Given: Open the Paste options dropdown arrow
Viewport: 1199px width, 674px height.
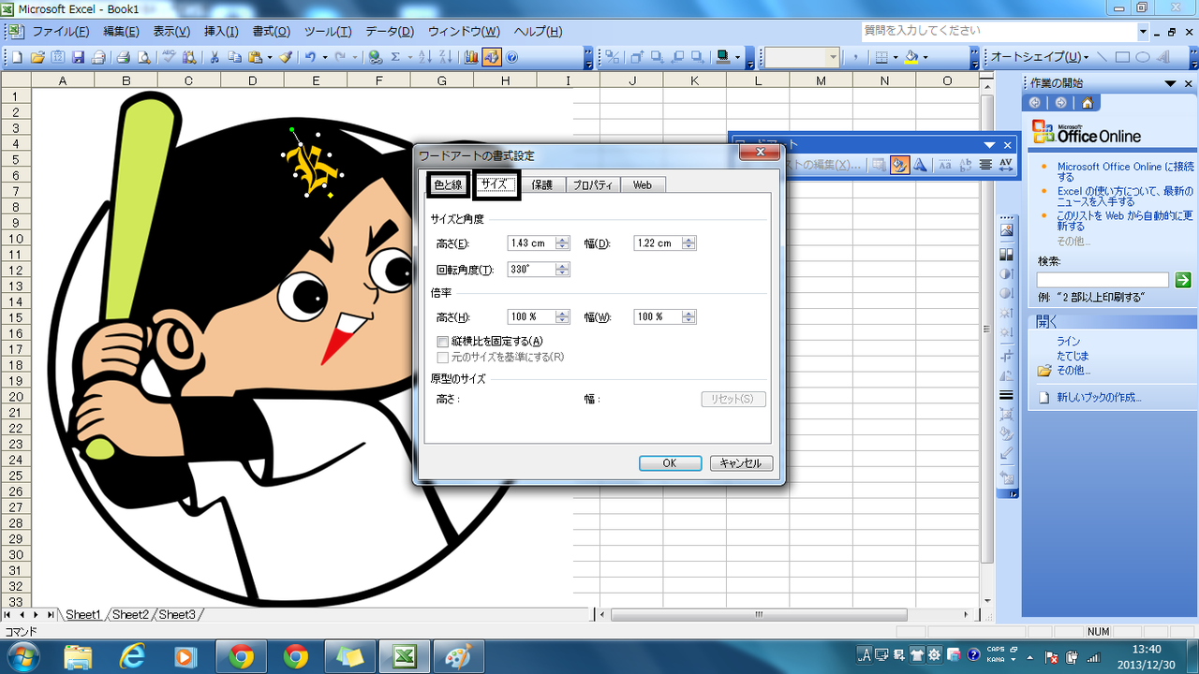Looking at the screenshot, I should tap(269, 57).
